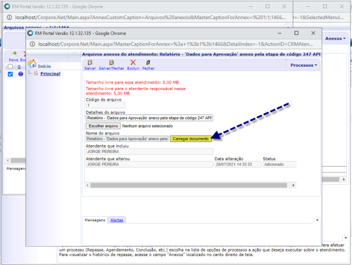The height and width of the screenshot is (265, 352).
Task: Click the Data alteração field
Action: [x=238, y=164]
